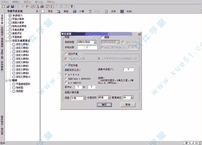Collapse the 图形 tree node

[6, 81]
